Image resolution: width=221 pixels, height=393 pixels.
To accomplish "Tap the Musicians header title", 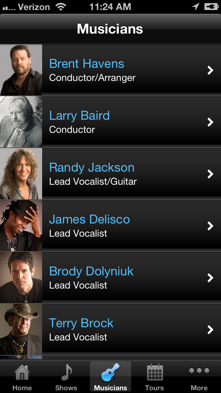I will click(x=110, y=29).
